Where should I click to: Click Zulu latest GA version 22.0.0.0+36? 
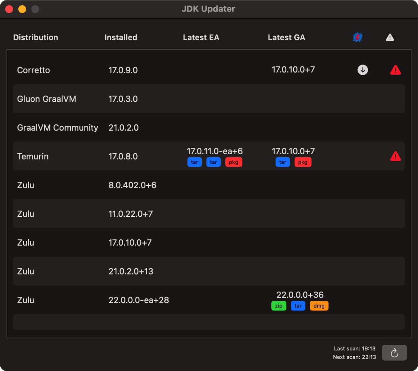tap(300, 295)
